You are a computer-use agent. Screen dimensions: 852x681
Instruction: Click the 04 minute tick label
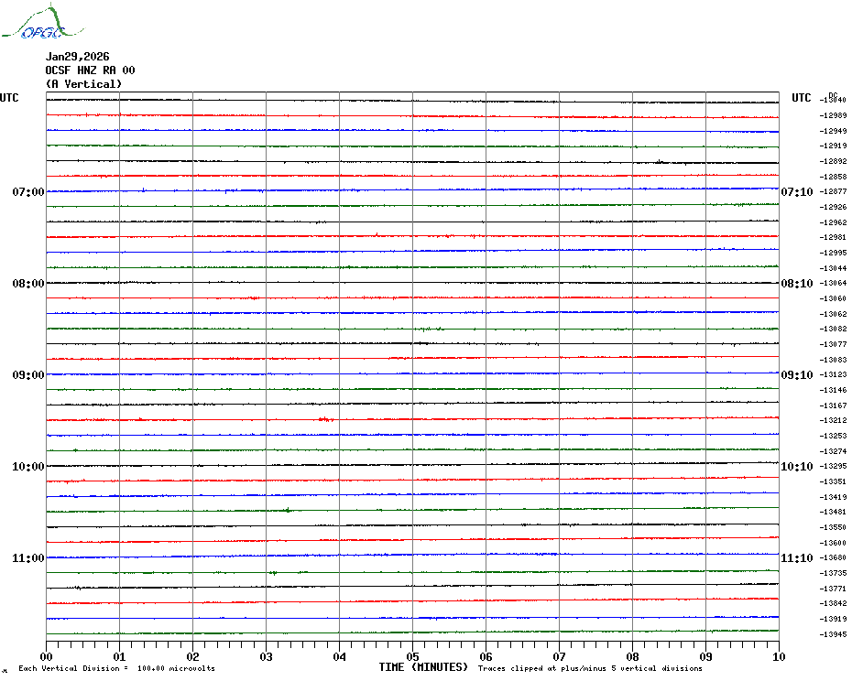(x=340, y=656)
